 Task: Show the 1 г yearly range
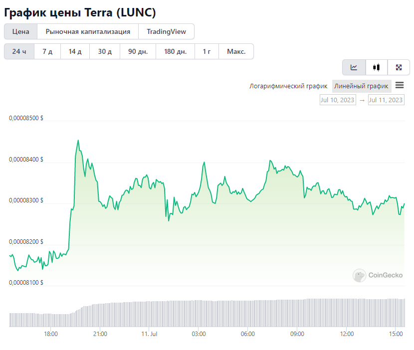tap(207, 51)
